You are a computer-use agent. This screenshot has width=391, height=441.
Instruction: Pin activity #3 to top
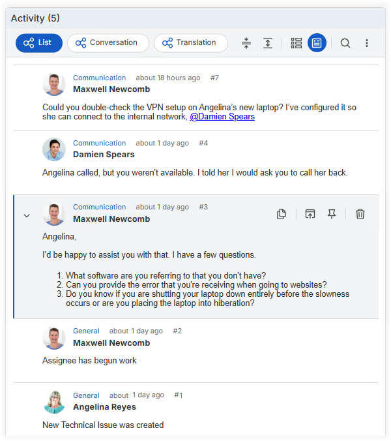[x=332, y=214]
